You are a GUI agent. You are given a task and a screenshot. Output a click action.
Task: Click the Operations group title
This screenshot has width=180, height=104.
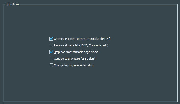12,4
